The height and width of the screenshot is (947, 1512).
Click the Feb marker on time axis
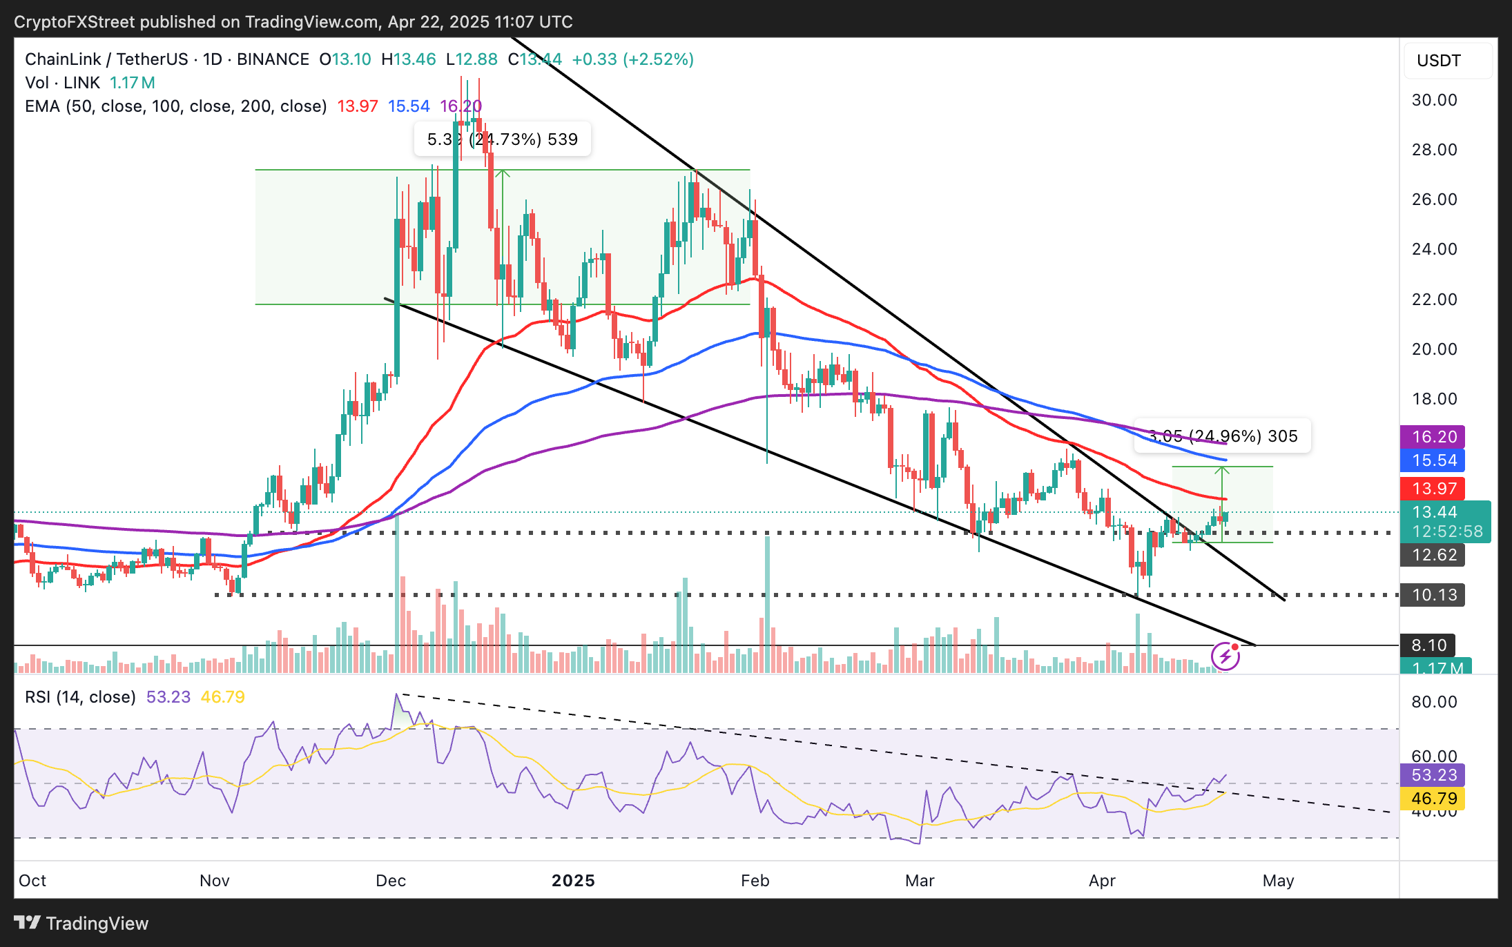point(755,881)
